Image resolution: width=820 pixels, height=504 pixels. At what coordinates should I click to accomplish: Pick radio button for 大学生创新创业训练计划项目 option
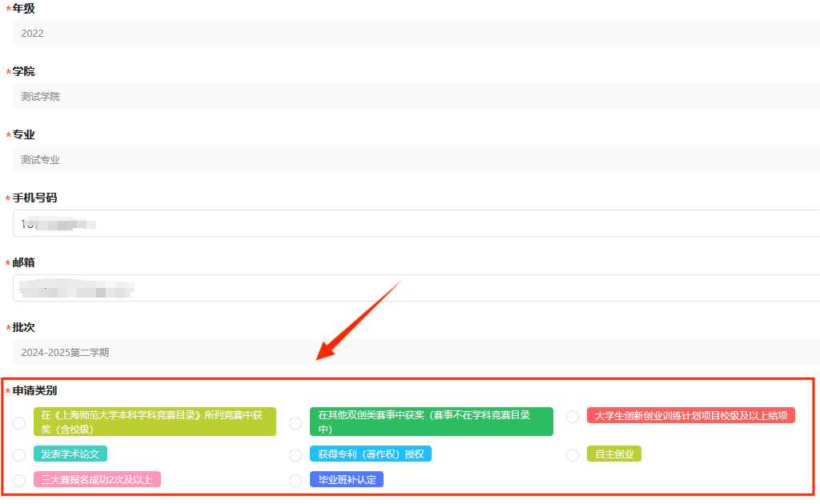pyautogui.click(x=573, y=416)
